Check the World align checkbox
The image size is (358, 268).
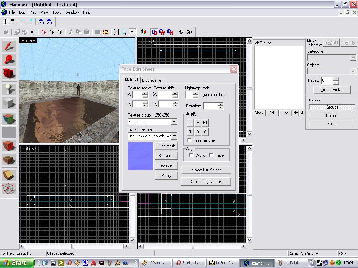tap(191, 155)
